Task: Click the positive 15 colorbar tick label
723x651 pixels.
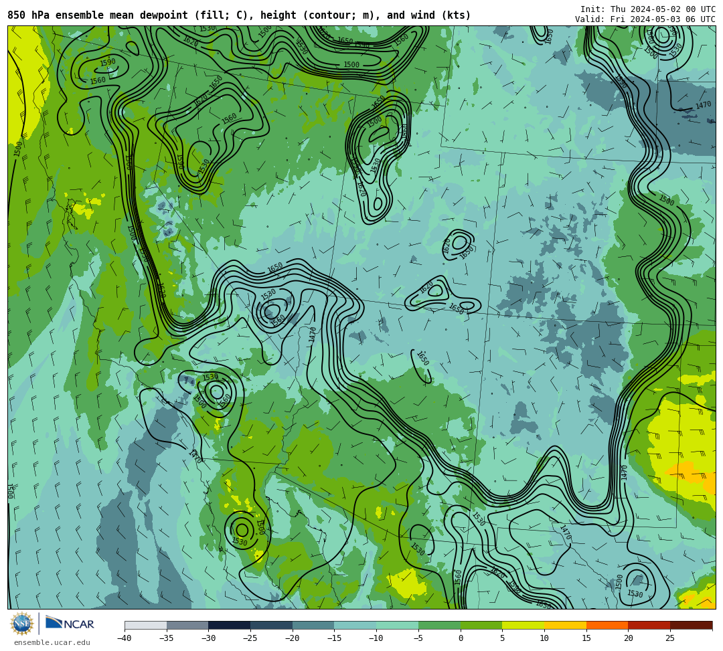Action: [586, 638]
